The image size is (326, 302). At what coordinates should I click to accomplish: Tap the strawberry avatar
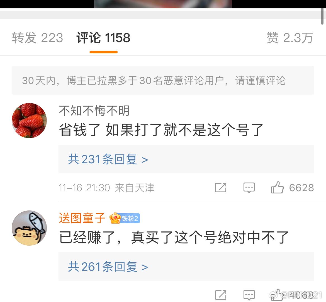[29, 120]
